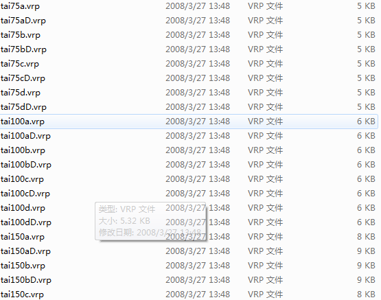Select the tai75dD.vrp file

(23, 107)
